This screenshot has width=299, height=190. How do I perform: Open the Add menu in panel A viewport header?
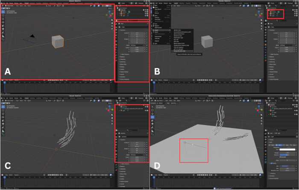point(25,6)
